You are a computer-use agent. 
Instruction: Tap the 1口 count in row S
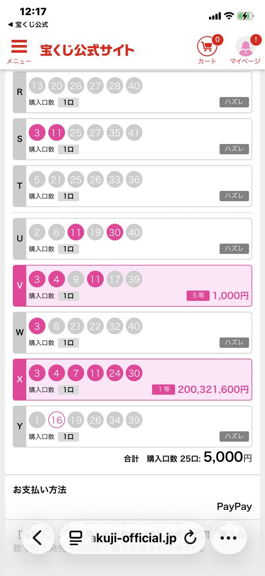(x=68, y=149)
